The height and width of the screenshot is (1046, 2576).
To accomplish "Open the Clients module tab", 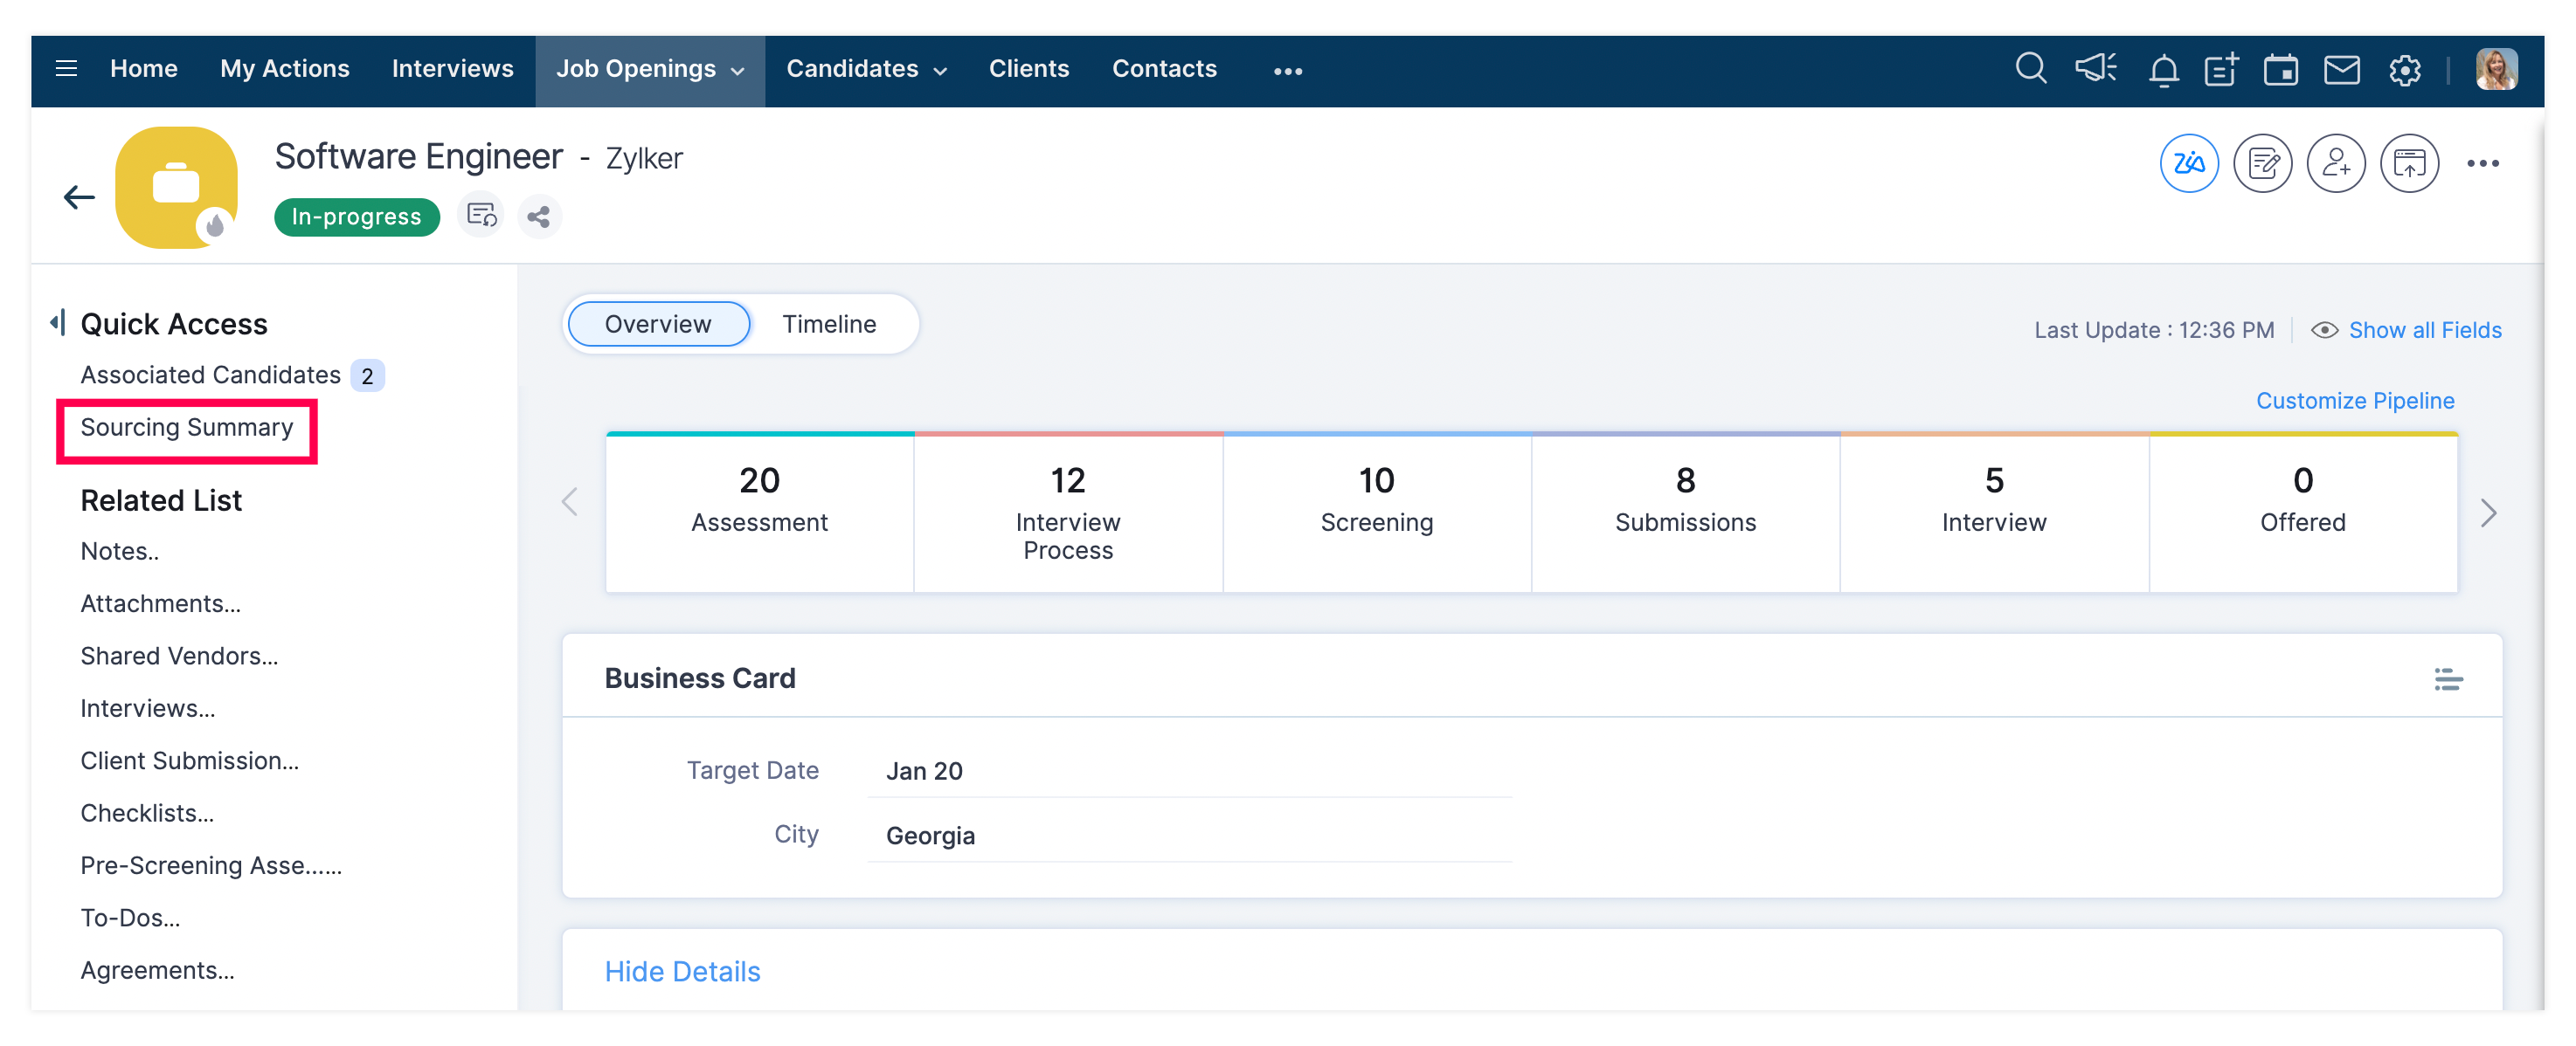I will coord(1028,69).
